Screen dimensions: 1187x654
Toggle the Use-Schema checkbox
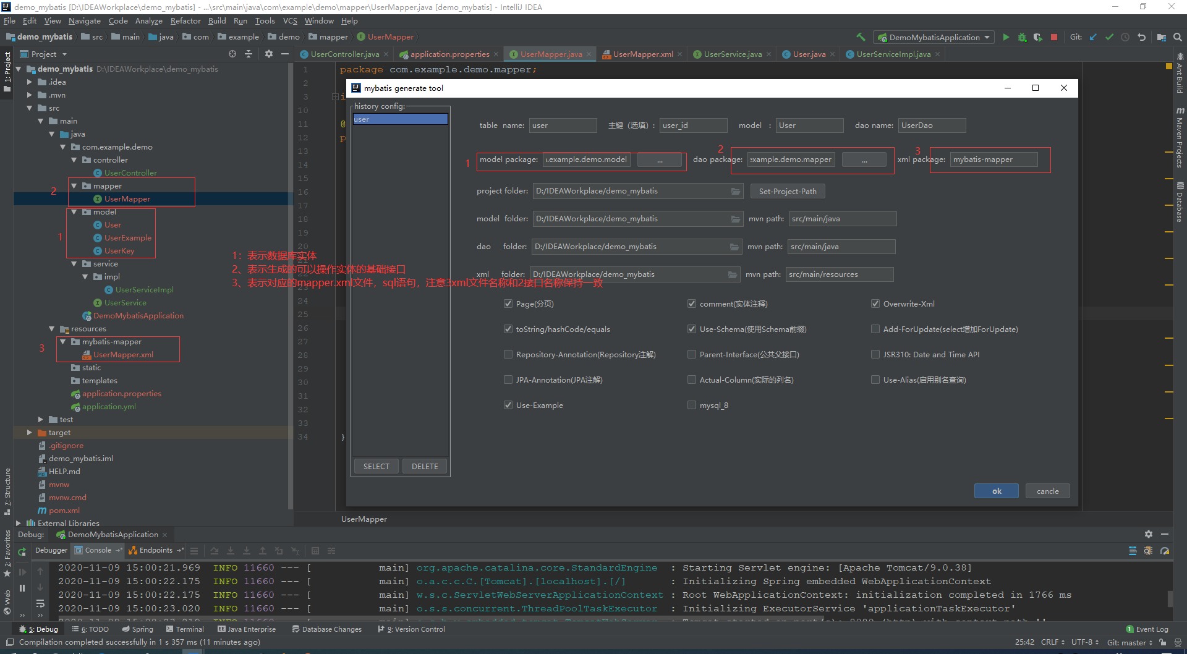pos(692,329)
